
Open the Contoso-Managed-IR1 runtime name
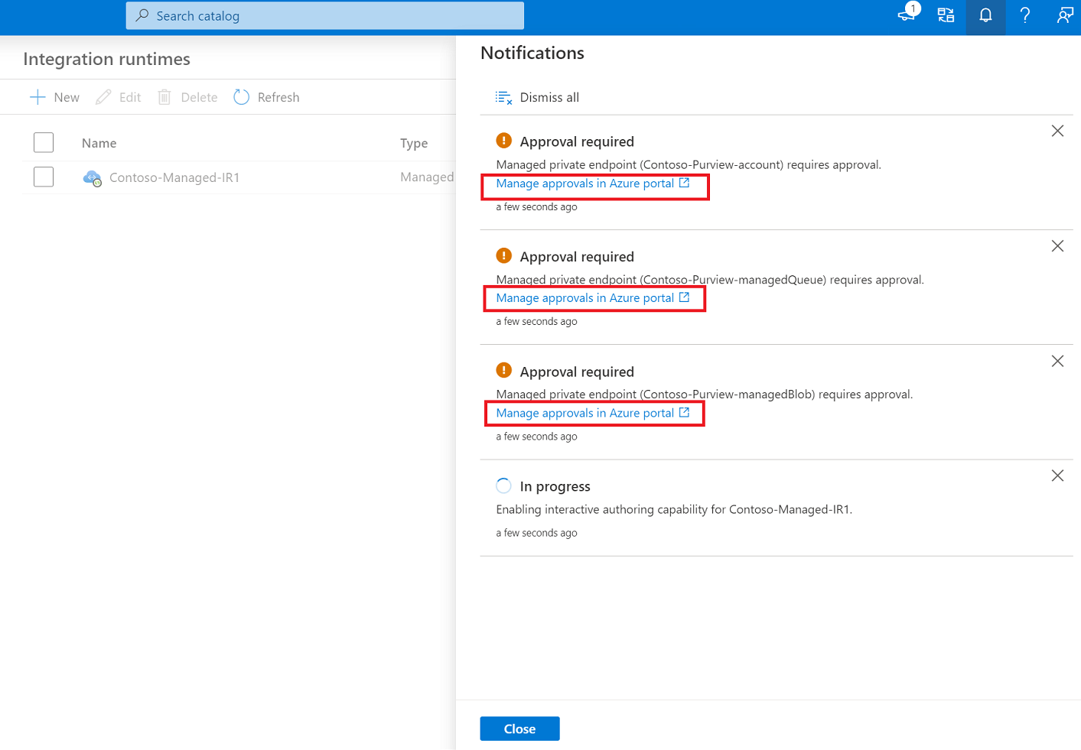click(x=174, y=177)
